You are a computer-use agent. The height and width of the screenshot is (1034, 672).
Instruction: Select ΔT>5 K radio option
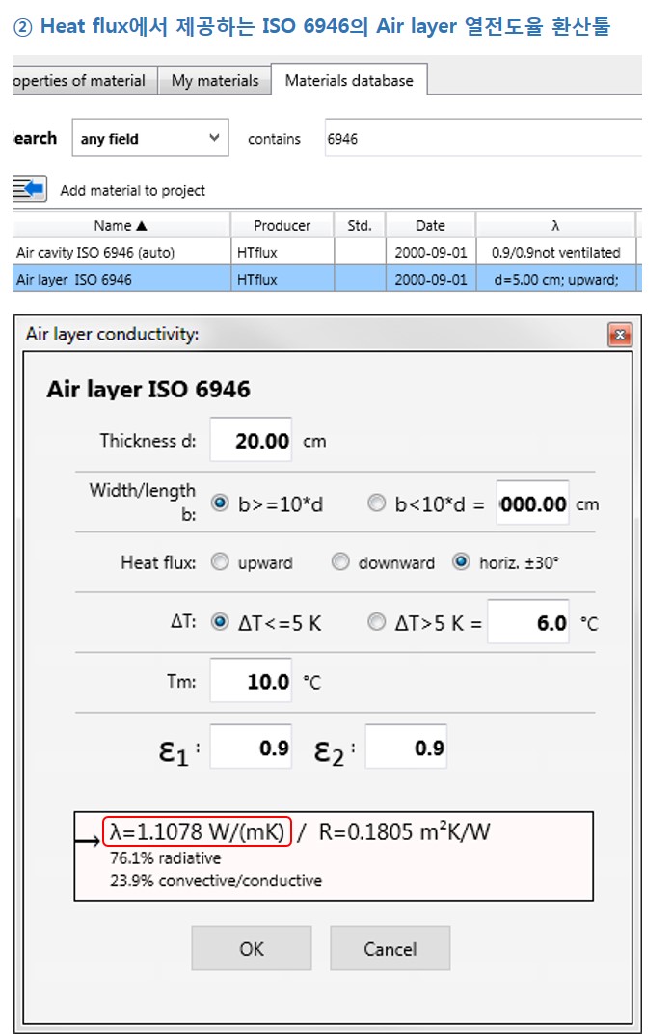377,623
